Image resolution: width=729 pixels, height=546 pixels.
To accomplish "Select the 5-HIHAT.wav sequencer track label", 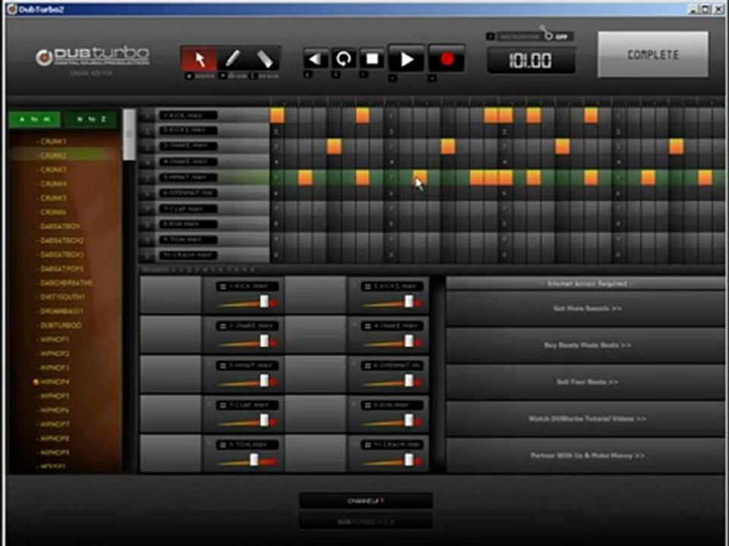I will point(188,177).
